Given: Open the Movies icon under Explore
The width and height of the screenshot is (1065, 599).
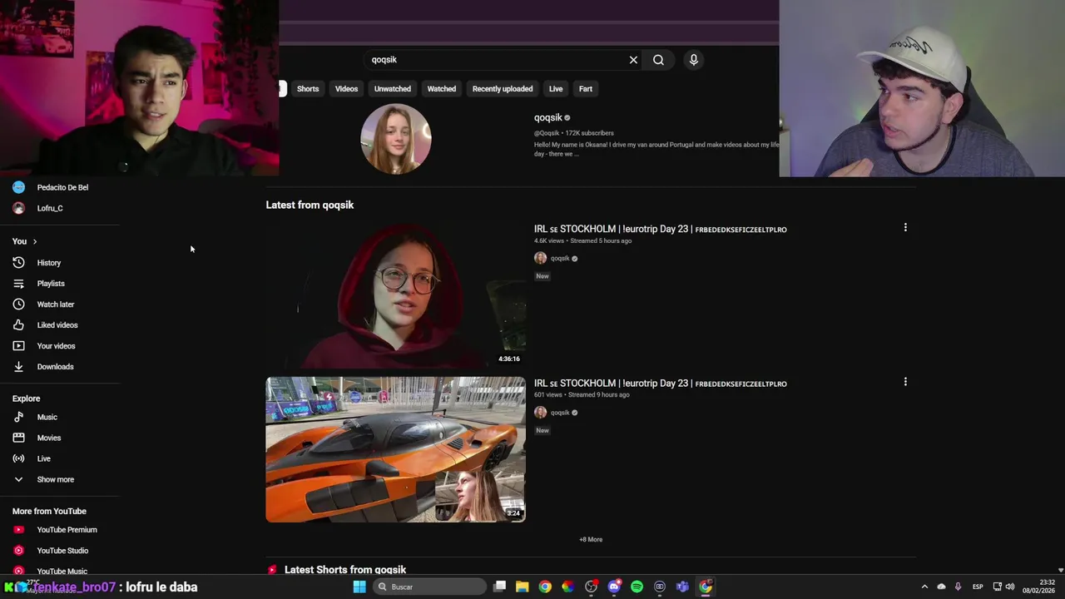Looking at the screenshot, I should tap(18, 438).
